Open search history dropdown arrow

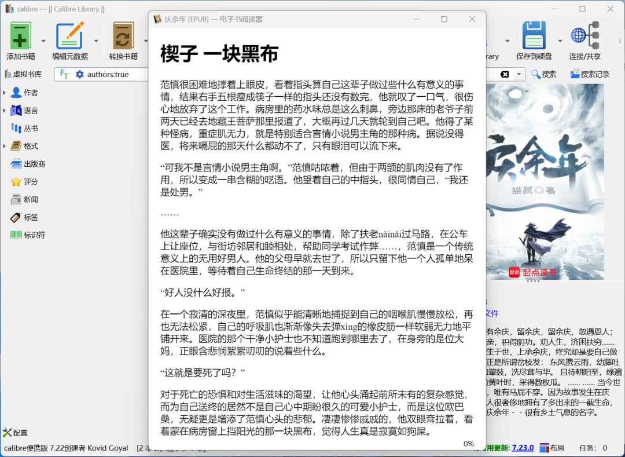click(x=519, y=74)
